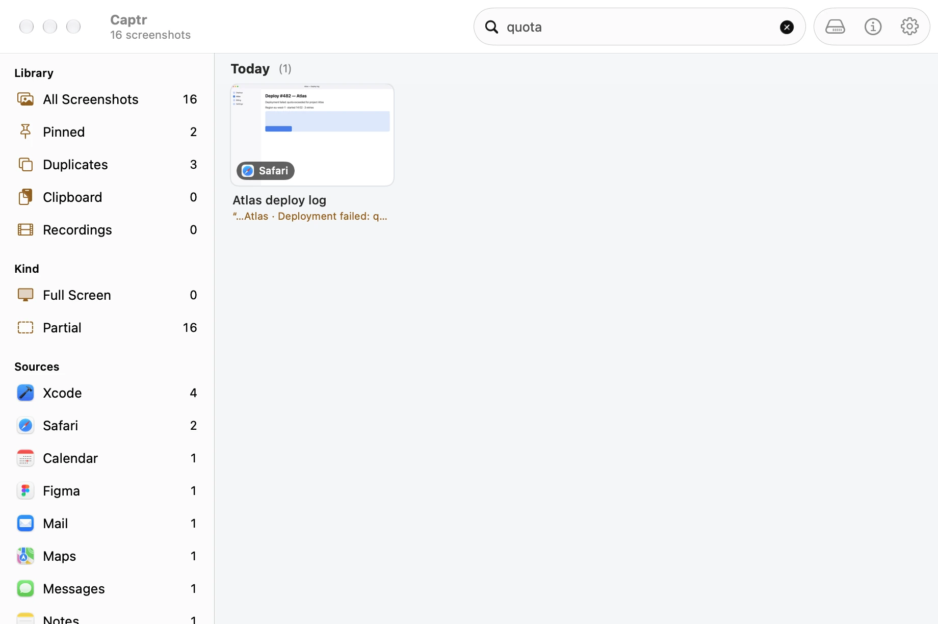Click the Today result count (1)
The height and width of the screenshot is (624, 938).
pos(285,69)
